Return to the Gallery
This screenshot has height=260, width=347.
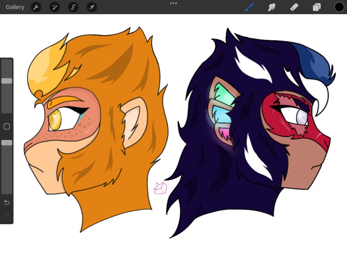point(15,7)
